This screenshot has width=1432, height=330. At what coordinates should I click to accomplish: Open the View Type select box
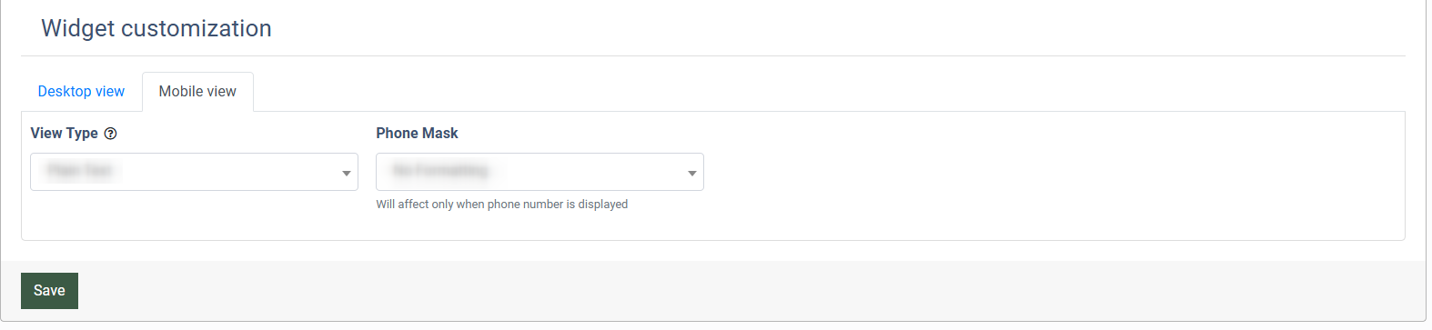(x=194, y=172)
